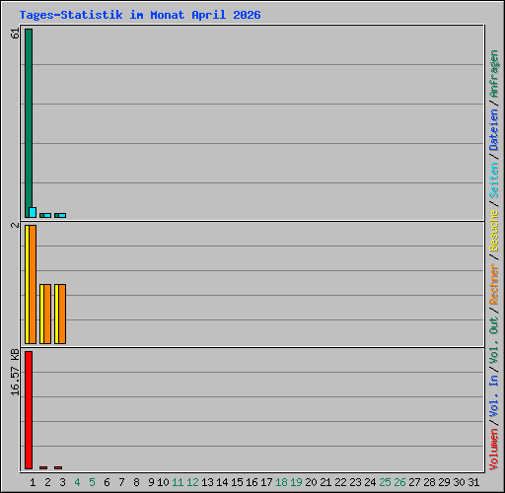Click the small red Volumen bar for day 2
This screenshot has width=505, height=493.
pyautogui.click(x=43, y=467)
